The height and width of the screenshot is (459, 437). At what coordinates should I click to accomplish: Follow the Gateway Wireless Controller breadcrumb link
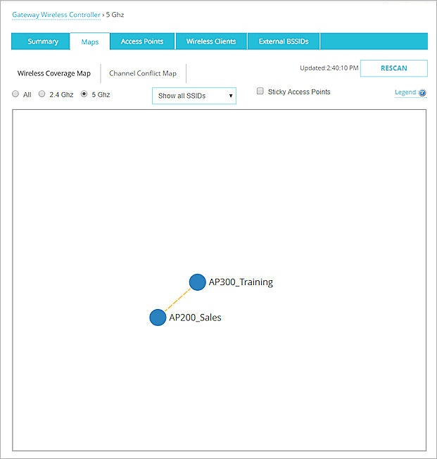pos(56,15)
